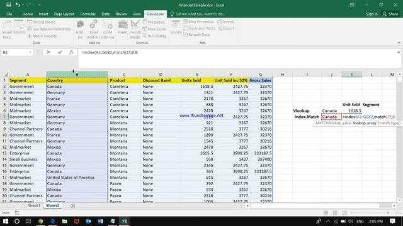Switch to the Formulas tab
This screenshot has height=226, width=403.
88,14
